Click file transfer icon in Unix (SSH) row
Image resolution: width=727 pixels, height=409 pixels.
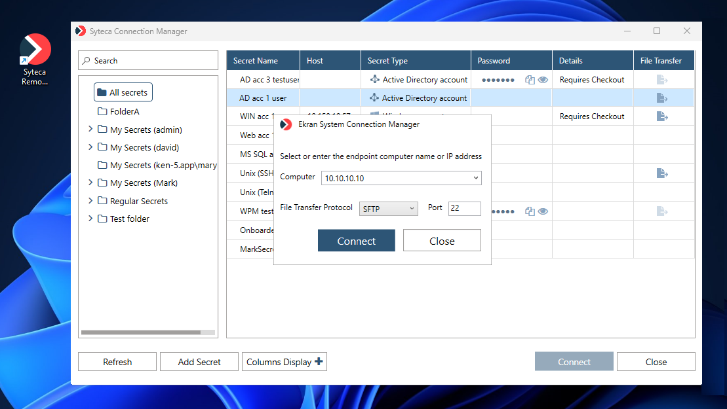coord(662,173)
